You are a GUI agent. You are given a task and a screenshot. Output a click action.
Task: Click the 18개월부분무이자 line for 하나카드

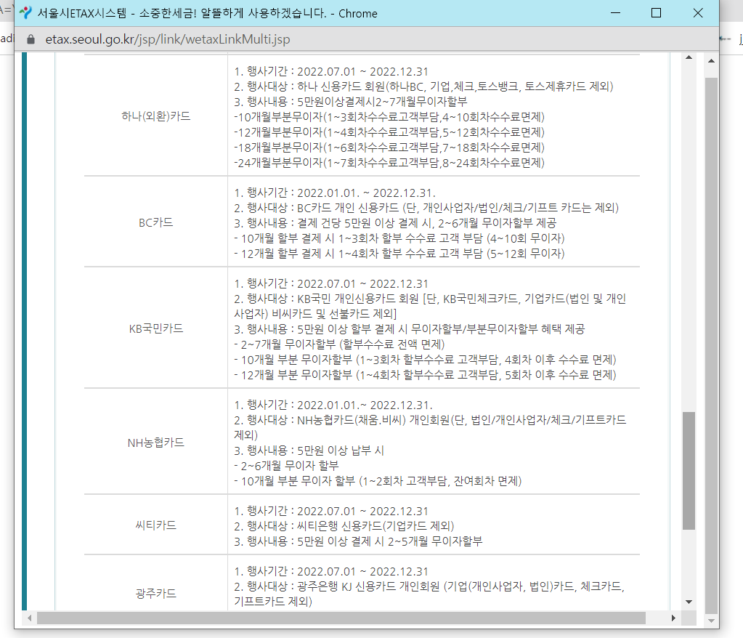pyautogui.click(x=389, y=148)
